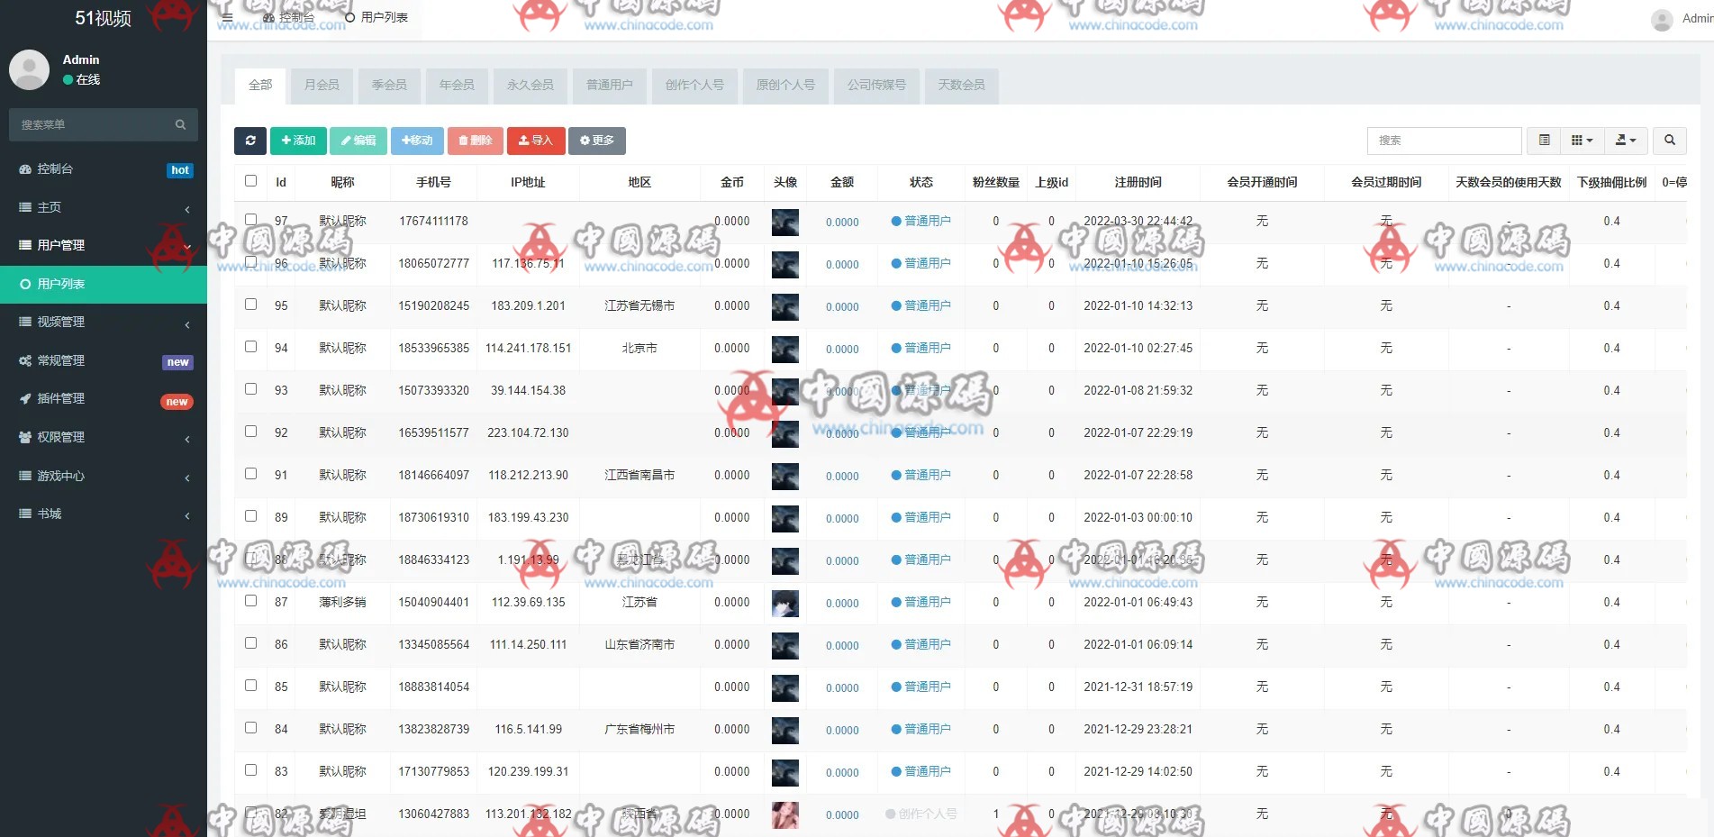Image resolution: width=1714 pixels, height=837 pixels.
Task: Expand the 权限管理 sidebar menu
Action: 104,437
